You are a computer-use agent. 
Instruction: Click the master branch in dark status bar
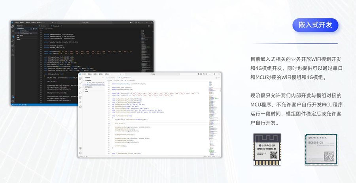[x=16, y=105]
